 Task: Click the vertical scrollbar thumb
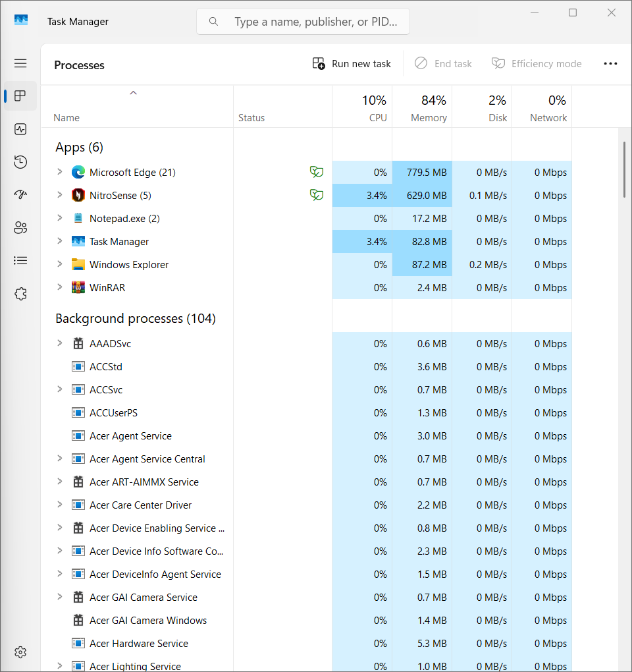(624, 169)
